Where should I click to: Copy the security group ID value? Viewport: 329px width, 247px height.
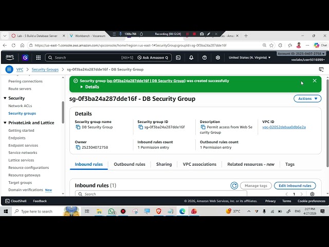click(x=140, y=127)
